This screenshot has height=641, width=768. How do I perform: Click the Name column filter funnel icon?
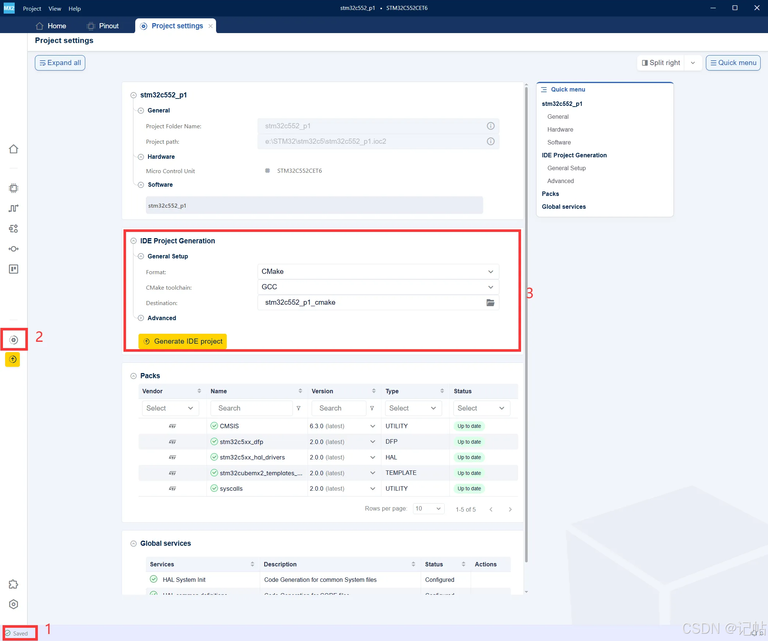click(298, 408)
